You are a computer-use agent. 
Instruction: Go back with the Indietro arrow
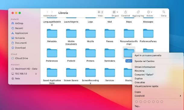(x=48, y=12)
